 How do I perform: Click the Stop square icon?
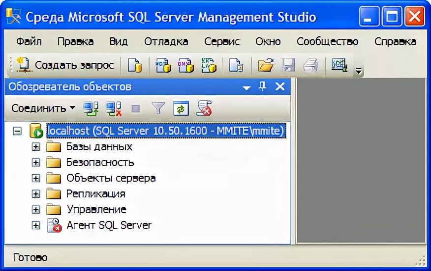135,109
